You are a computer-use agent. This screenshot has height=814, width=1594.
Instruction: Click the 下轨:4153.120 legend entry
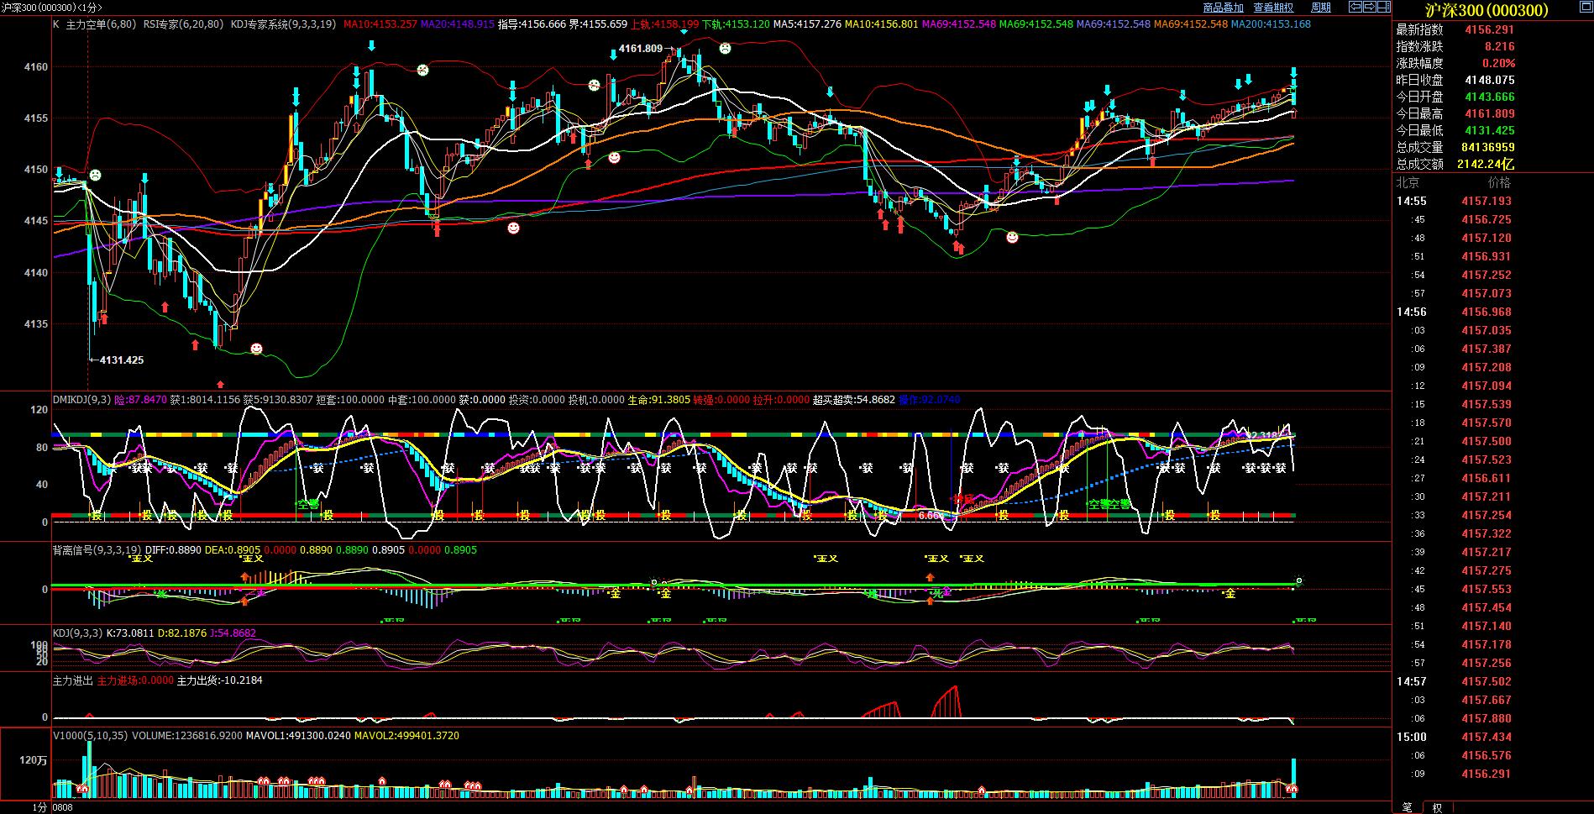[x=736, y=24]
